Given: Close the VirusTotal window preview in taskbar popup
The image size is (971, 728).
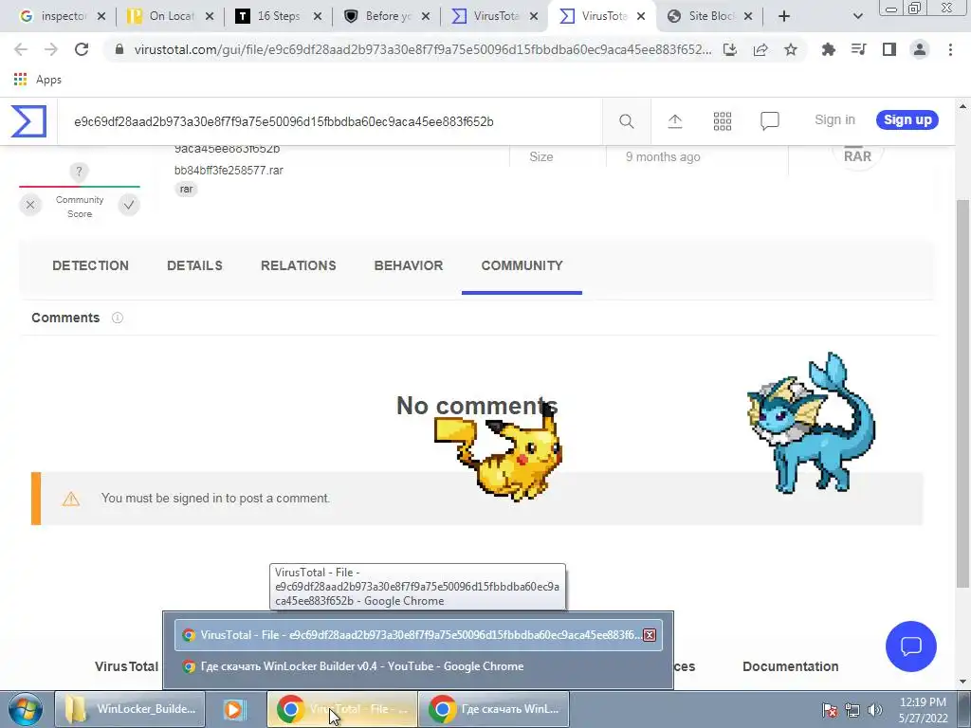Looking at the screenshot, I should point(649,635).
